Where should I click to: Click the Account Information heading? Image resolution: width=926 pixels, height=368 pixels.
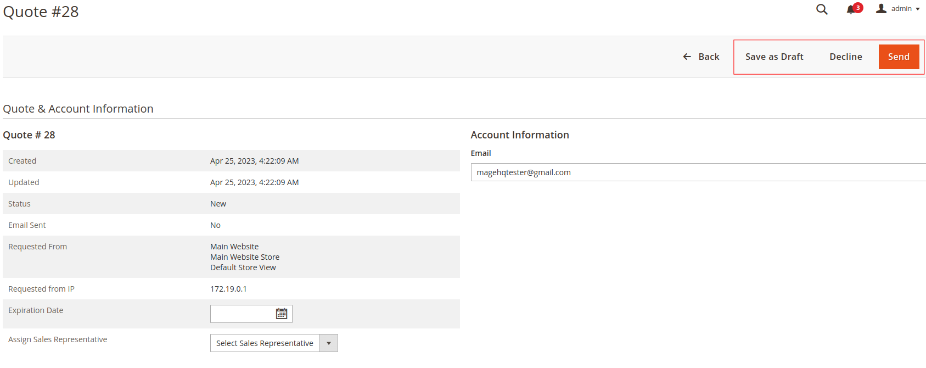click(520, 135)
